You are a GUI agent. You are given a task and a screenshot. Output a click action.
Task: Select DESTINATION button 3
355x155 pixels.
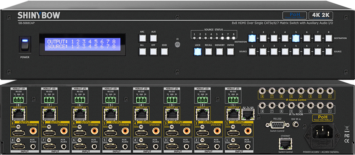[x=274, y=38]
